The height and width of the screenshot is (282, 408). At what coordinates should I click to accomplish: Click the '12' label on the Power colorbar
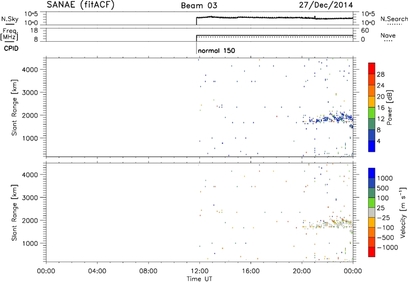(x=380, y=119)
